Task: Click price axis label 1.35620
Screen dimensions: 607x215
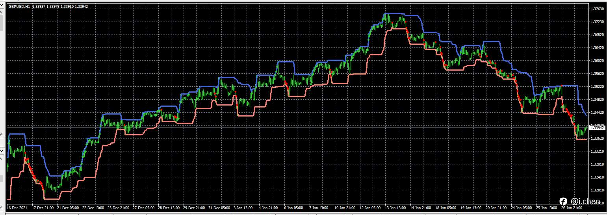Action: click(598, 73)
